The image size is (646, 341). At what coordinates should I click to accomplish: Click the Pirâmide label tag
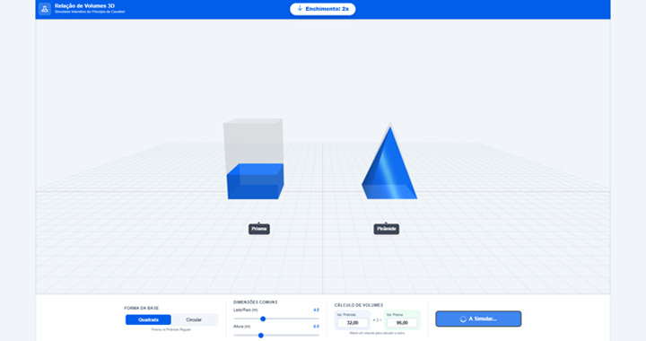(387, 229)
